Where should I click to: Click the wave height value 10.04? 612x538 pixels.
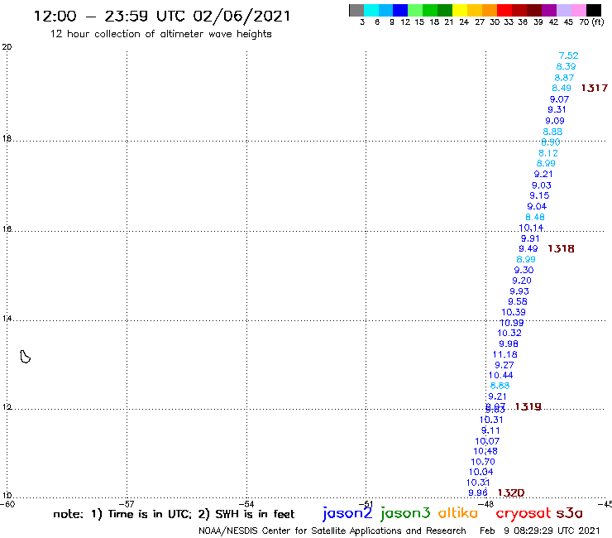point(481,472)
